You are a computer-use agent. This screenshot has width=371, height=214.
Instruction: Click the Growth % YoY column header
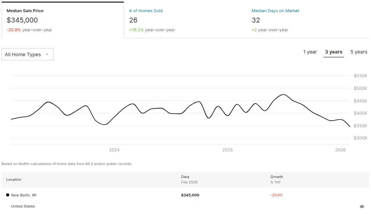276,179
